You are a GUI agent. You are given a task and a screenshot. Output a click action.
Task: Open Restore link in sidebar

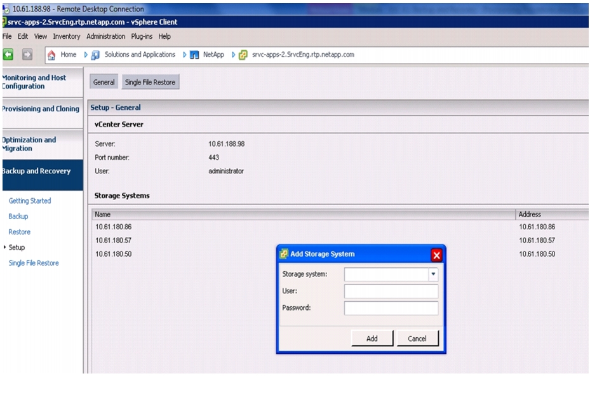click(19, 232)
